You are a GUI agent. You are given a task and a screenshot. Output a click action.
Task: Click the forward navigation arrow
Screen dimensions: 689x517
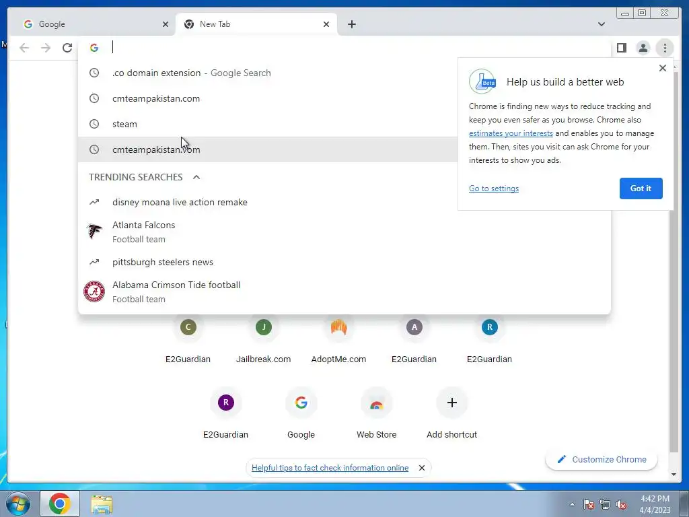click(x=46, y=48)
